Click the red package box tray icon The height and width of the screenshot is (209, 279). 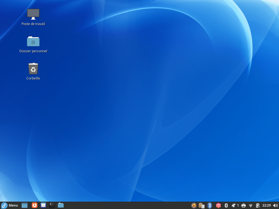(x=218, y=205)
